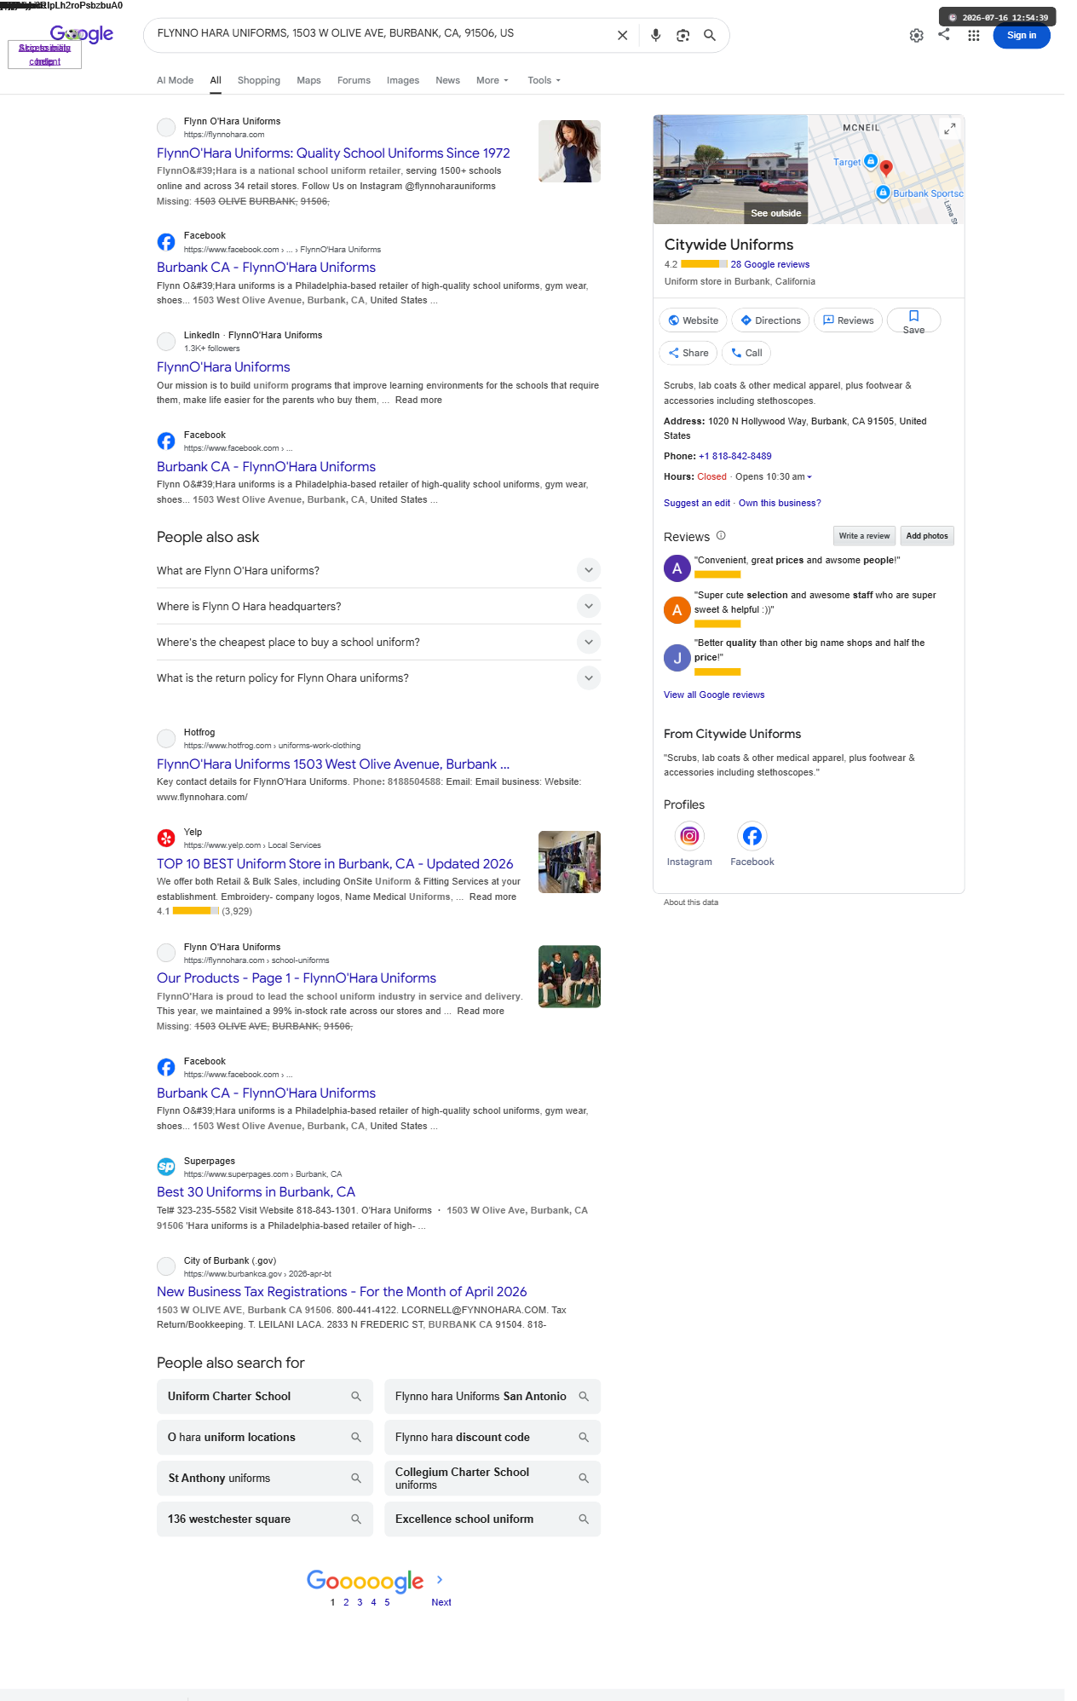The height and width of the screenshot is (1701, 1077).
Task: Call phone number +1 818-842-8489 link
Action: coord(735,456)
